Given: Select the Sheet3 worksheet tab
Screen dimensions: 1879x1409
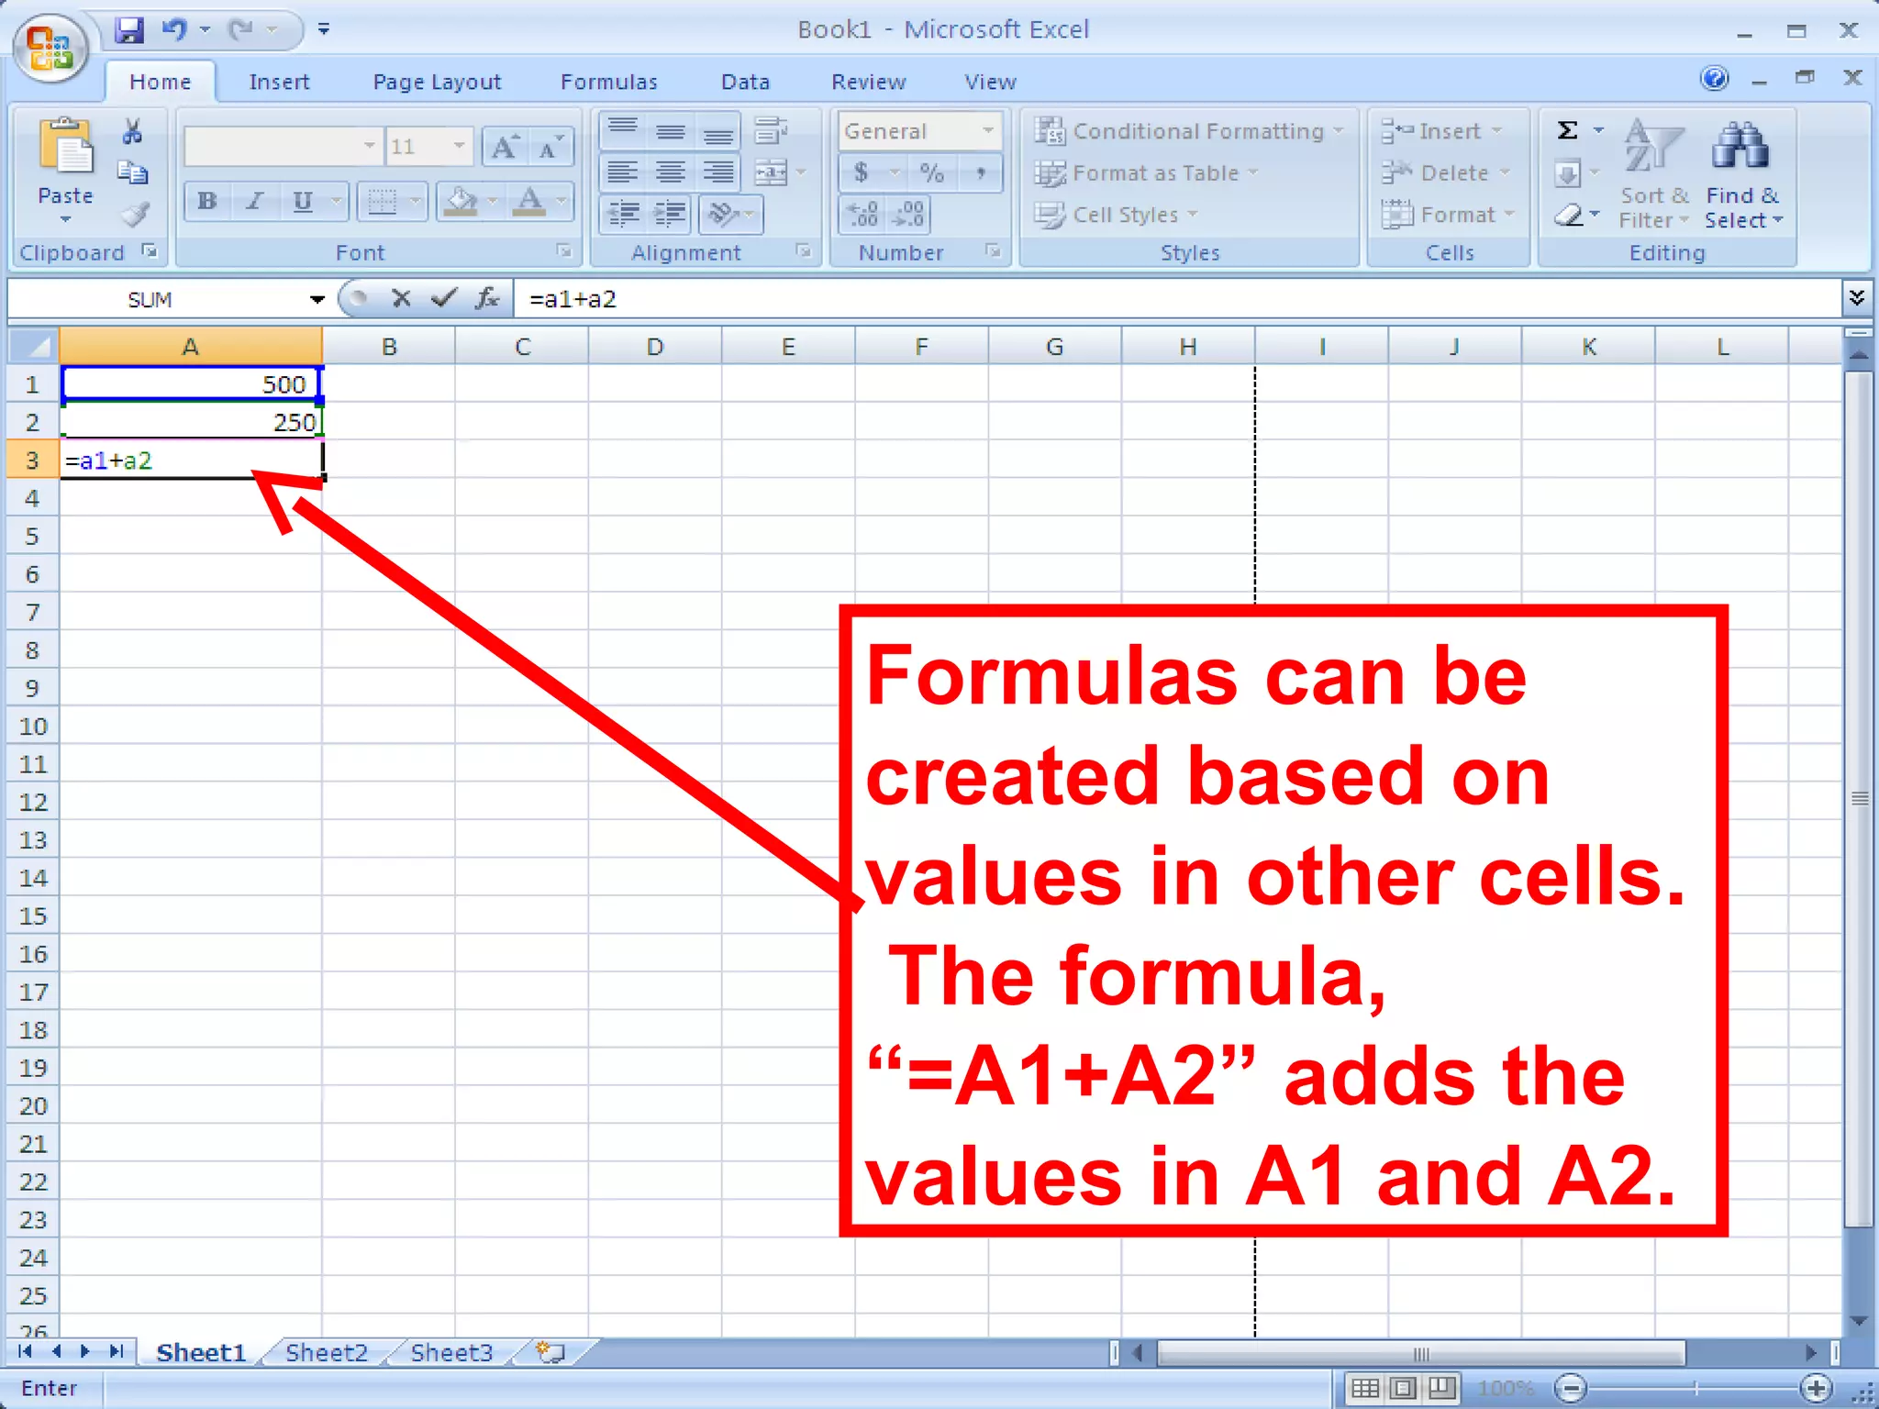Looking at the screenshot, I should coord(451,1352).
